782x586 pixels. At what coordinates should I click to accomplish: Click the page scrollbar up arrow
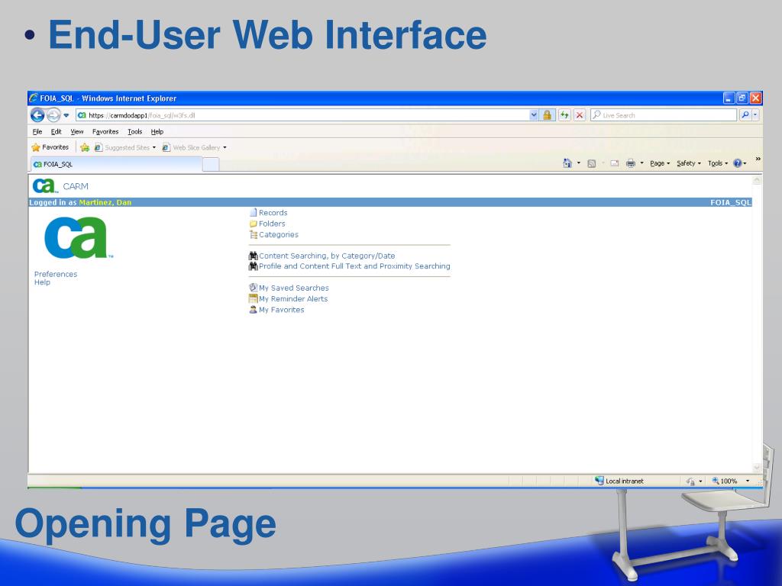[757, 180]
